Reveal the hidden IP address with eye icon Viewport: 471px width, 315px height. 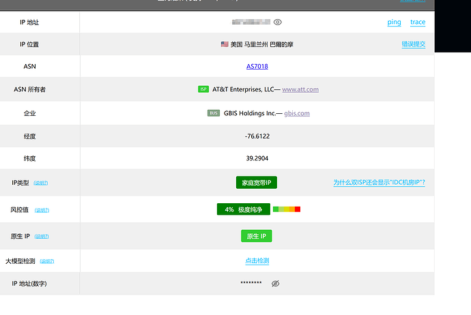pos(278,22)
